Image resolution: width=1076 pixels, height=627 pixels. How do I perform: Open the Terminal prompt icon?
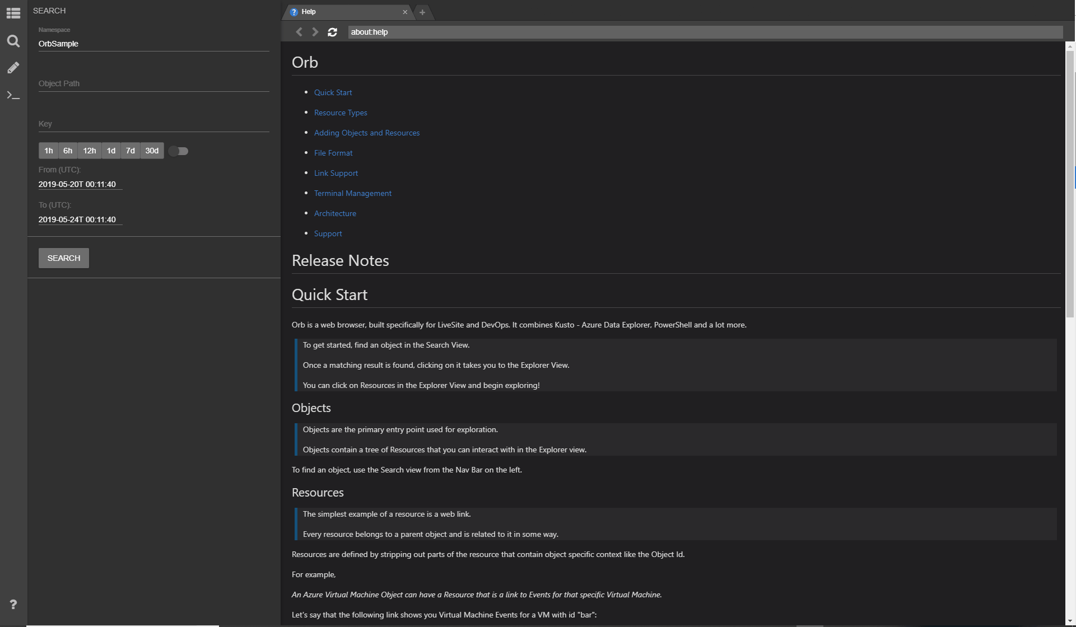tap(13, 95)
